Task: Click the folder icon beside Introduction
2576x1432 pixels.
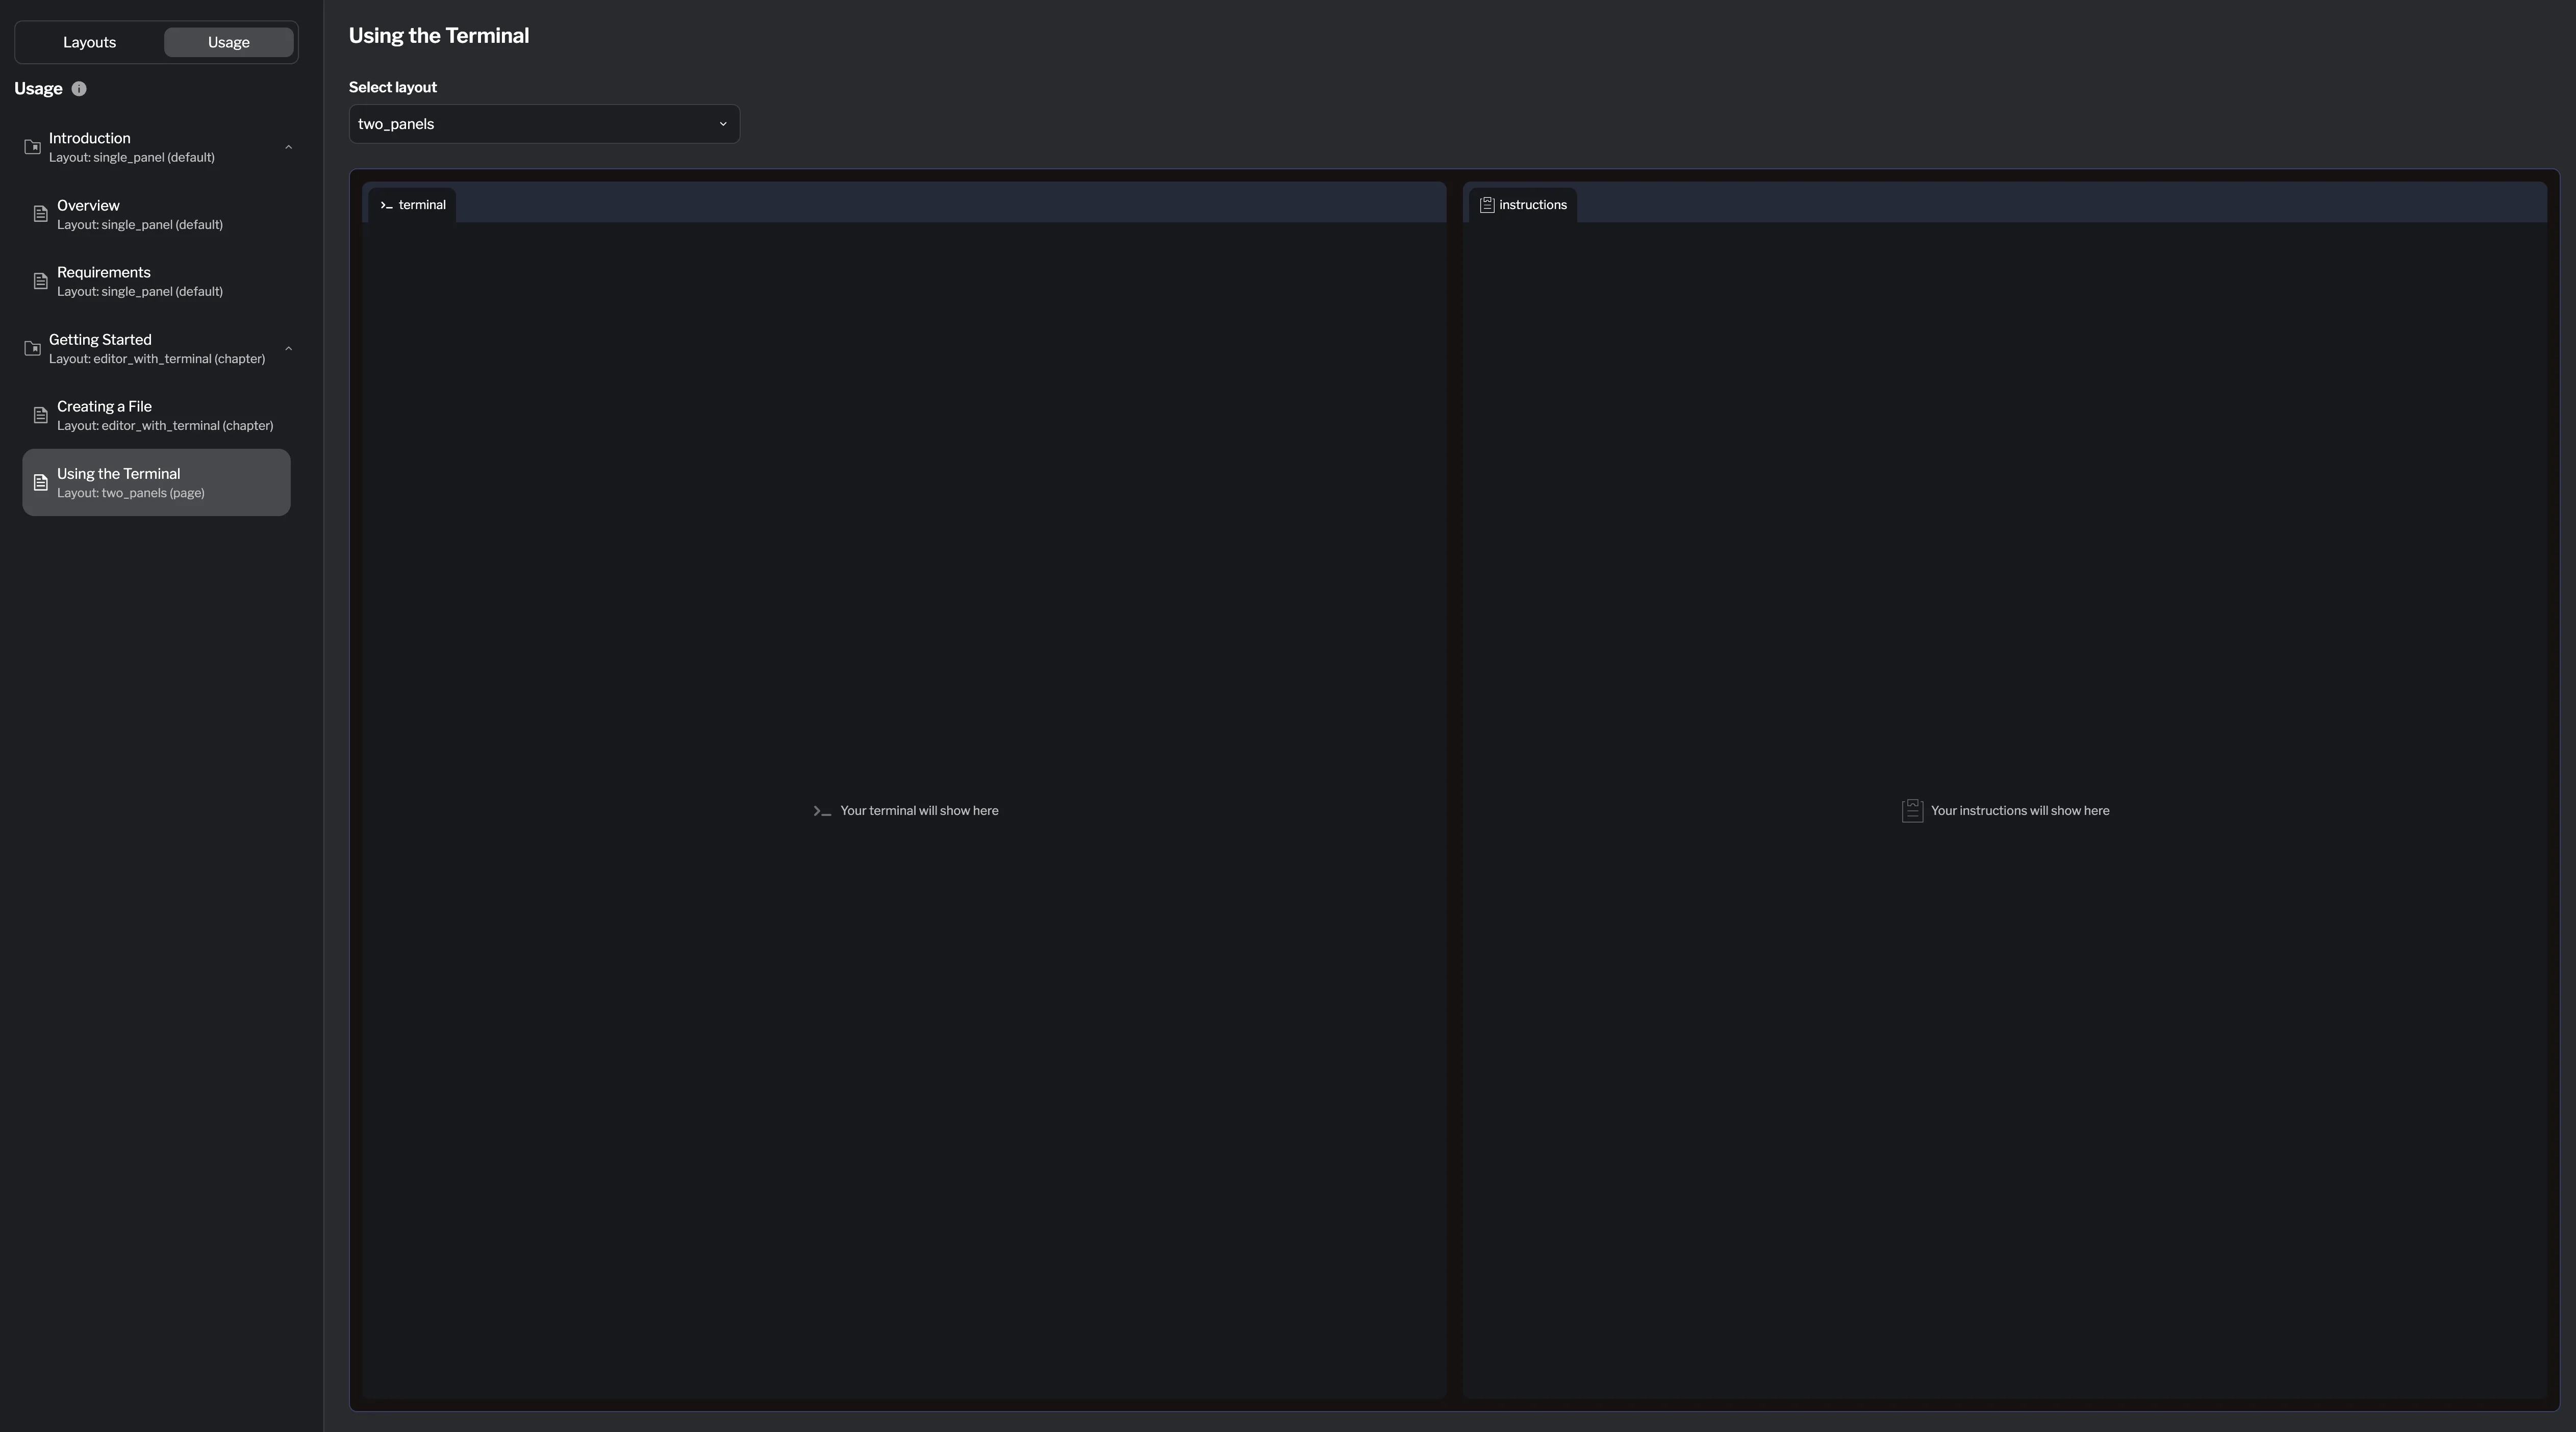Action: pos(32,147)
